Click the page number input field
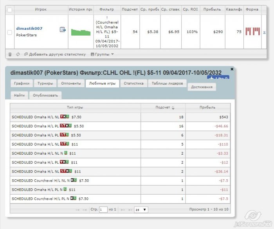274x229 pixels. (103, 209)
